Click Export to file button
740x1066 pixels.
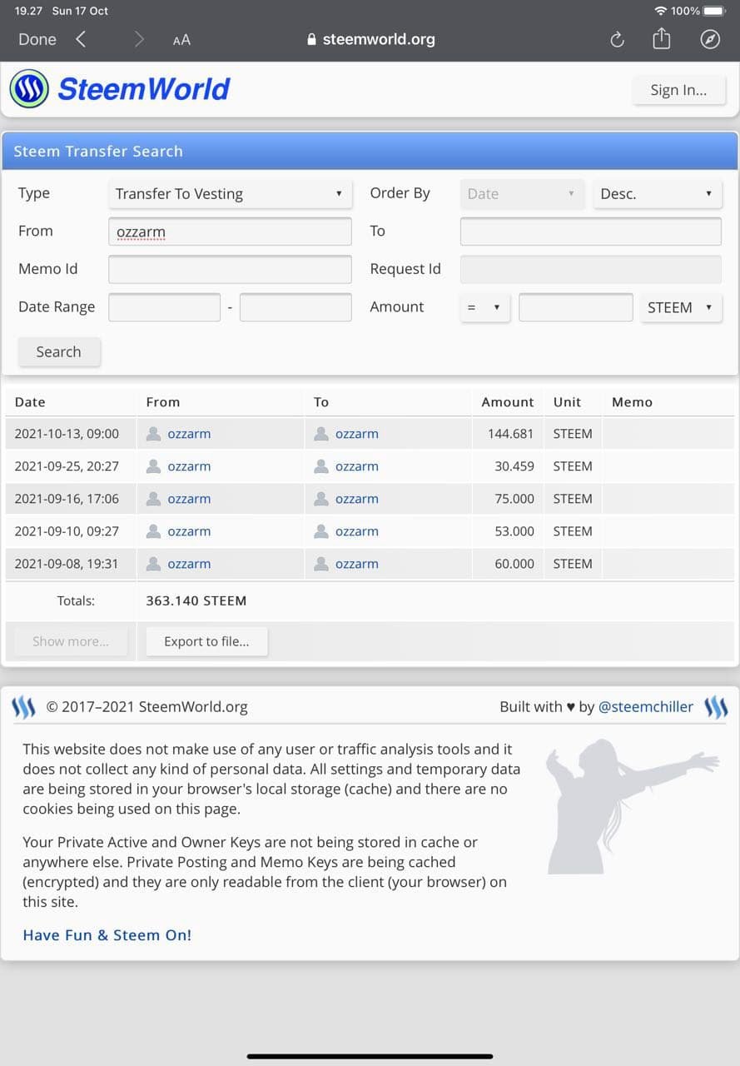206,641
